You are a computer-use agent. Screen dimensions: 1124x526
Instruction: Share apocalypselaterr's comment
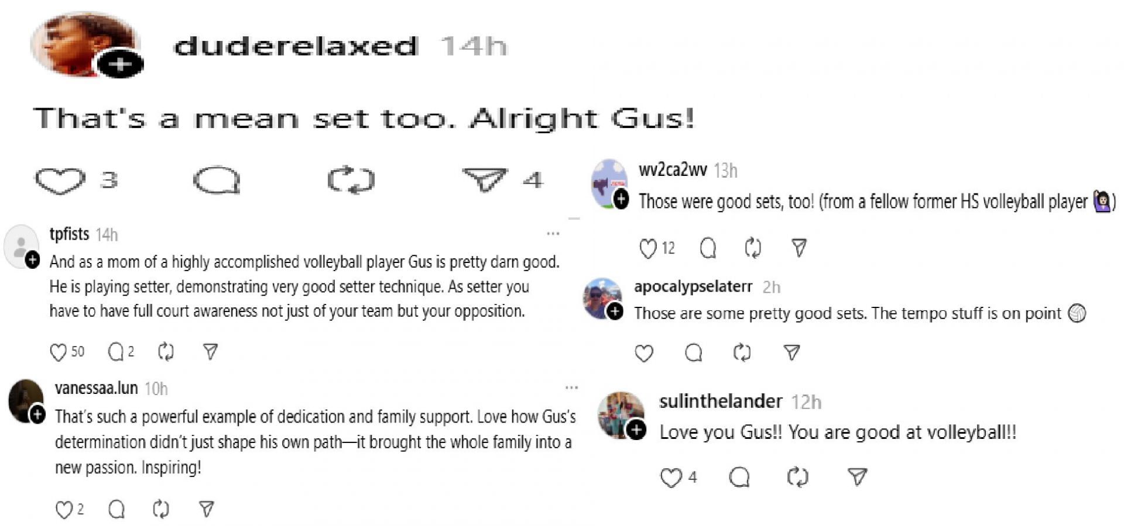(x=791, y=352)
